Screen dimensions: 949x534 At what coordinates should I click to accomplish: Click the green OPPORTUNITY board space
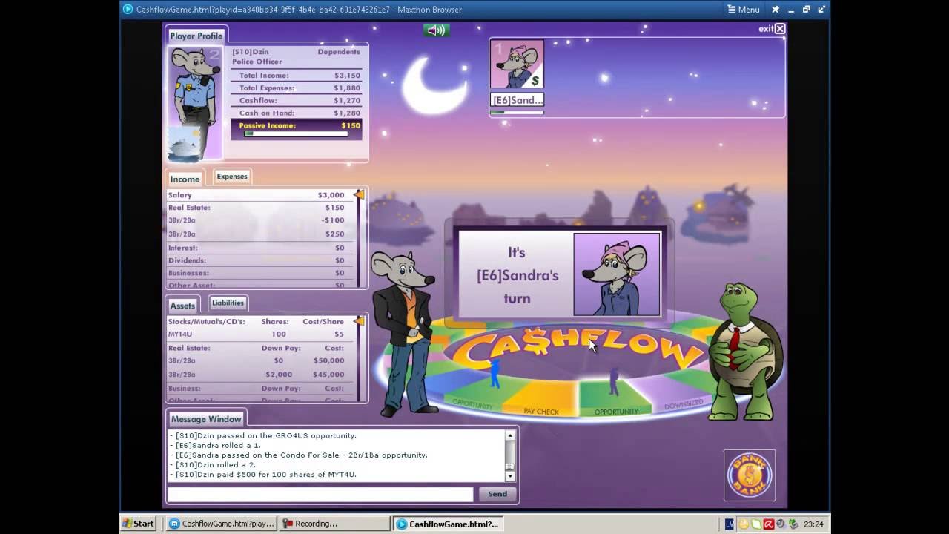615,399
